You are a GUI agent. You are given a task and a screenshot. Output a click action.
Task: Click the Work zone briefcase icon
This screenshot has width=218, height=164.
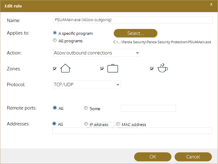coord(113,68)
